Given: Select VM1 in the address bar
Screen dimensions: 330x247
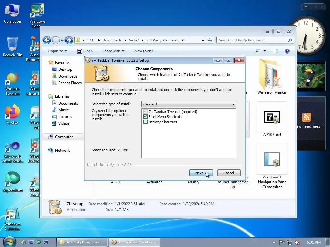Looking at the screenshot, I should (x=91, y=40).
